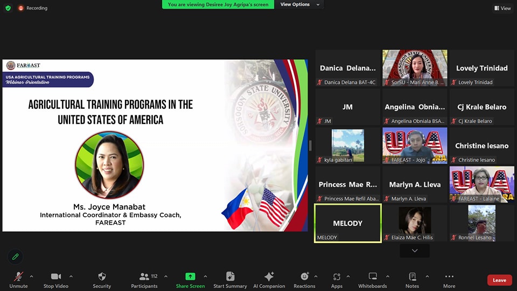
Task: Show next page of participant videos
Action: pyautogui.click(x=414, y=251)
